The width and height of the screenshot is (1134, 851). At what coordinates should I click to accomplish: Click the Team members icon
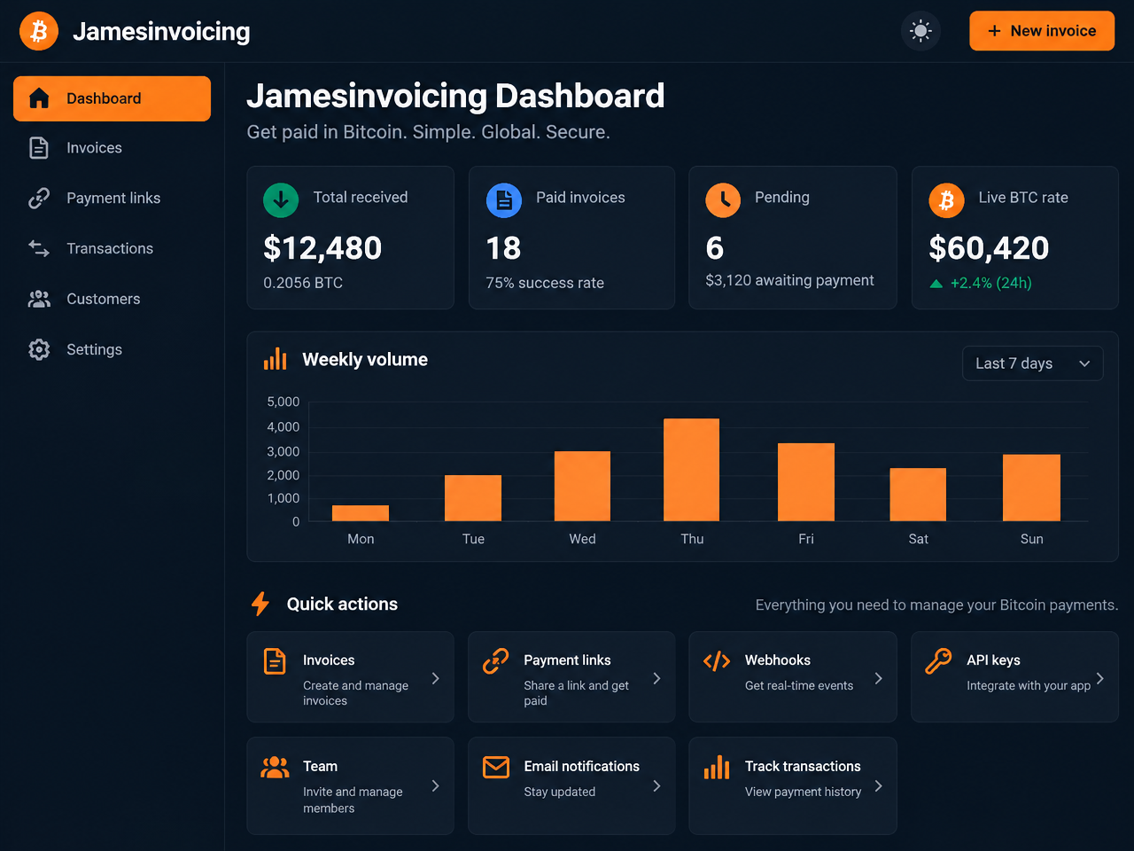pyautogui.click(x=275, y=767)
